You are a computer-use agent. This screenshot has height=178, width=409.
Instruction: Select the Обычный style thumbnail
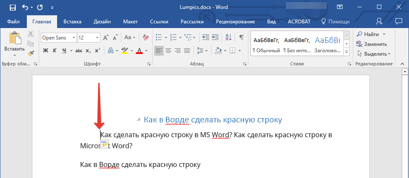pyautogui.click(x=265, y=44)
